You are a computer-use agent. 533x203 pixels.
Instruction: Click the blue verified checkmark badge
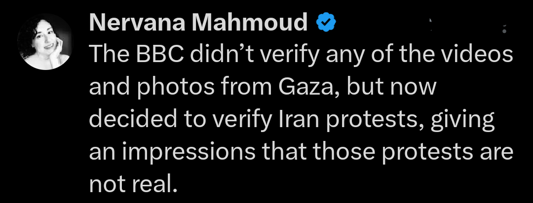[x=325, y=23]
